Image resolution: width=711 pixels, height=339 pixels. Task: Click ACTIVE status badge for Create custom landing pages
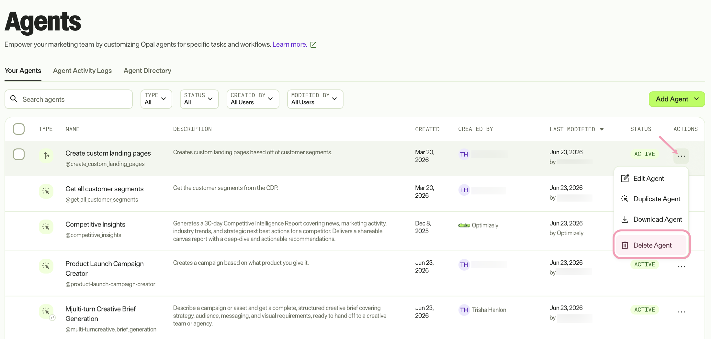[x=644, y=154]
